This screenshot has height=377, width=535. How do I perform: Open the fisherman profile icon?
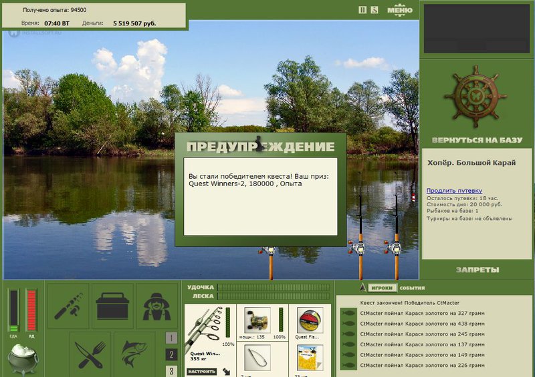click(x=157, y=306)
